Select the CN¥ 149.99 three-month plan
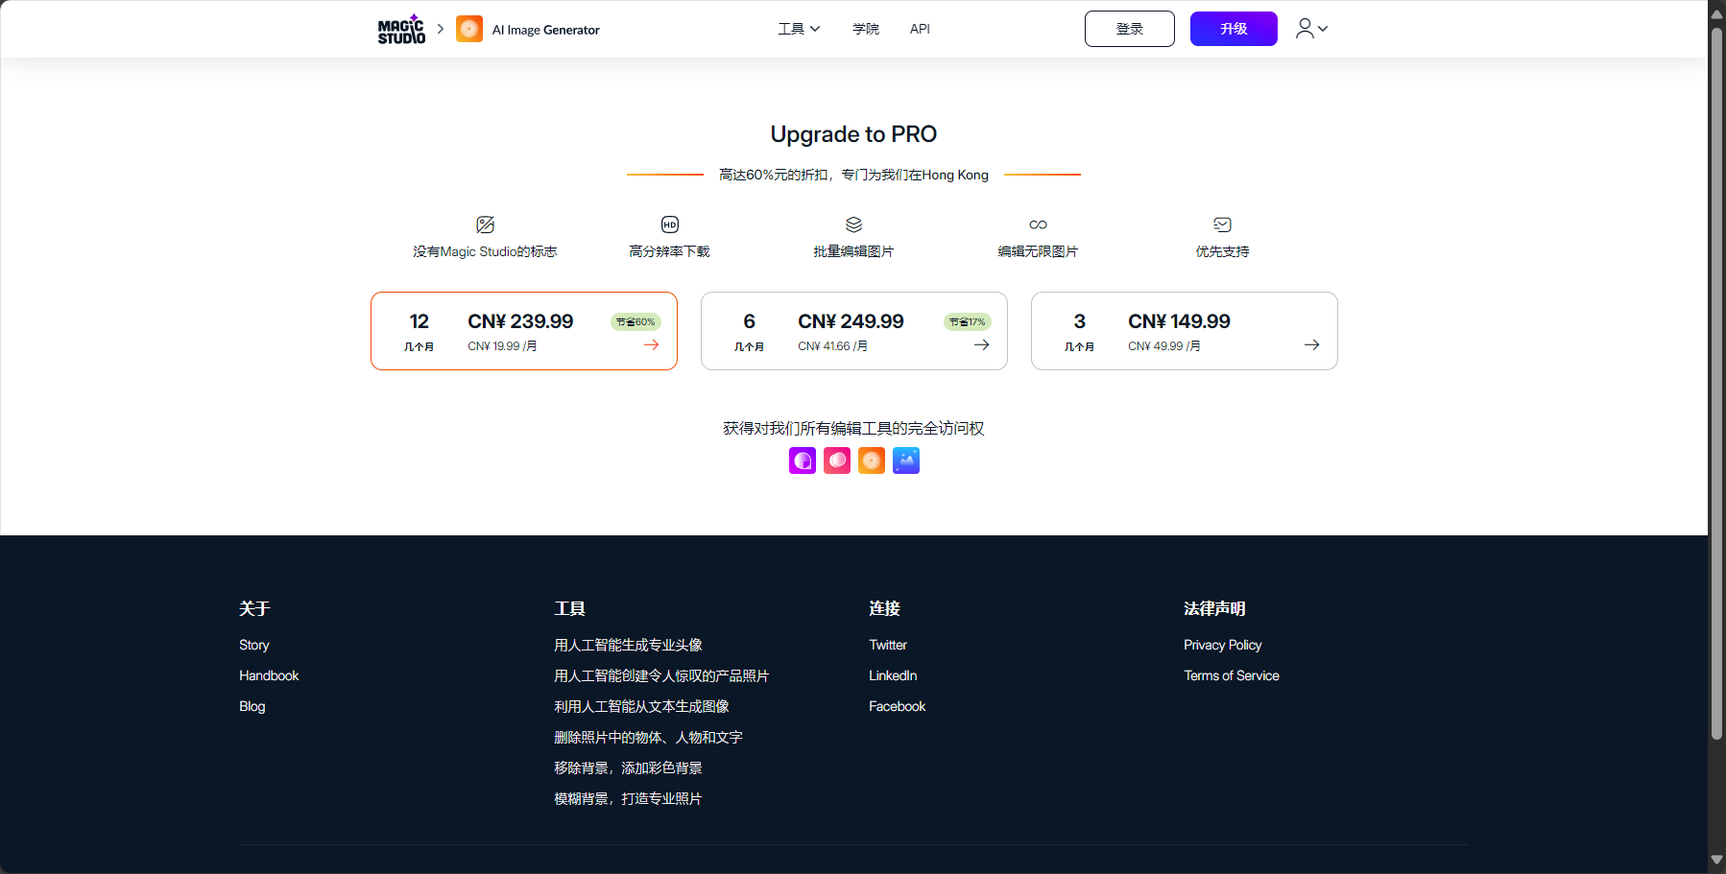The height and width of the screenshot is (874, 1726). (x=1185, y=331)
